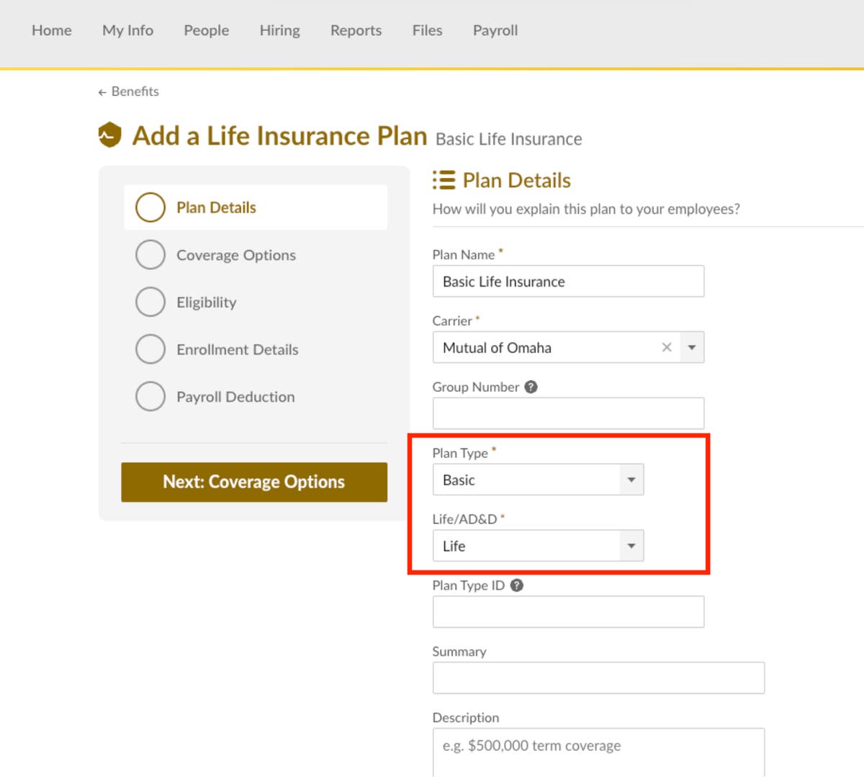Focus the Description field with coverage placeholder
This screenshot has height=777, width=864.
click(598, 749)
